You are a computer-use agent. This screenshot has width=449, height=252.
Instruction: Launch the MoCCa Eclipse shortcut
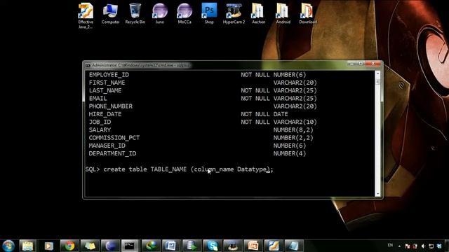185,14
